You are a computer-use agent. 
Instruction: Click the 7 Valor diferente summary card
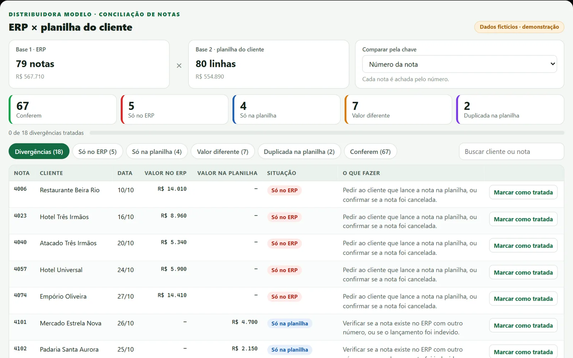click(x=398, y=110)
